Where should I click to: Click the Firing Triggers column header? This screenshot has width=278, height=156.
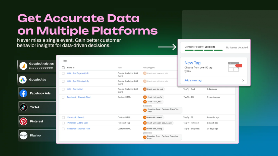[x=149, y=68]
